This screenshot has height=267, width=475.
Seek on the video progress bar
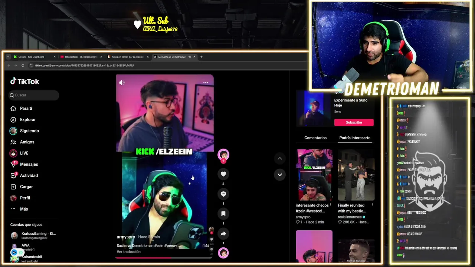[x=164, y=257]
